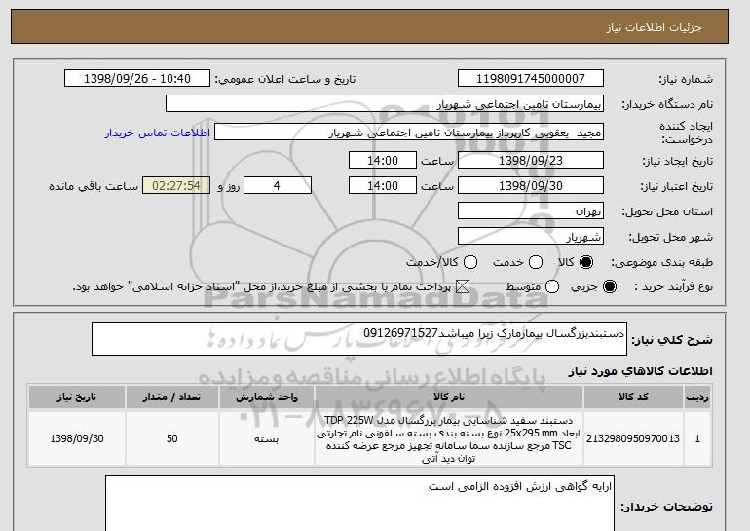Click the اطلاعات کالاهای مورد نیاز heading
The image size is (750, 531).
click(640, 371)
